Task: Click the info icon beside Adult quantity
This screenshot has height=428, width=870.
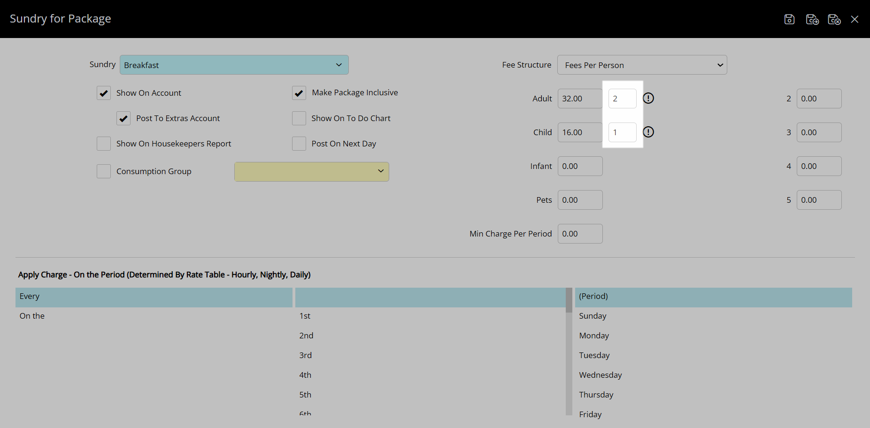Action: coord(648,98)
